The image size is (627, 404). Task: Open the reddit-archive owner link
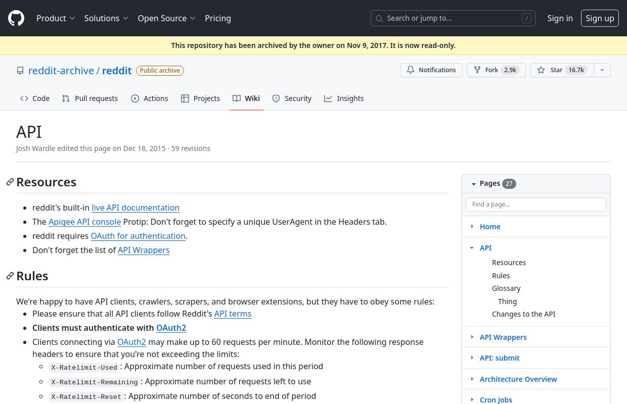[61, 71]
